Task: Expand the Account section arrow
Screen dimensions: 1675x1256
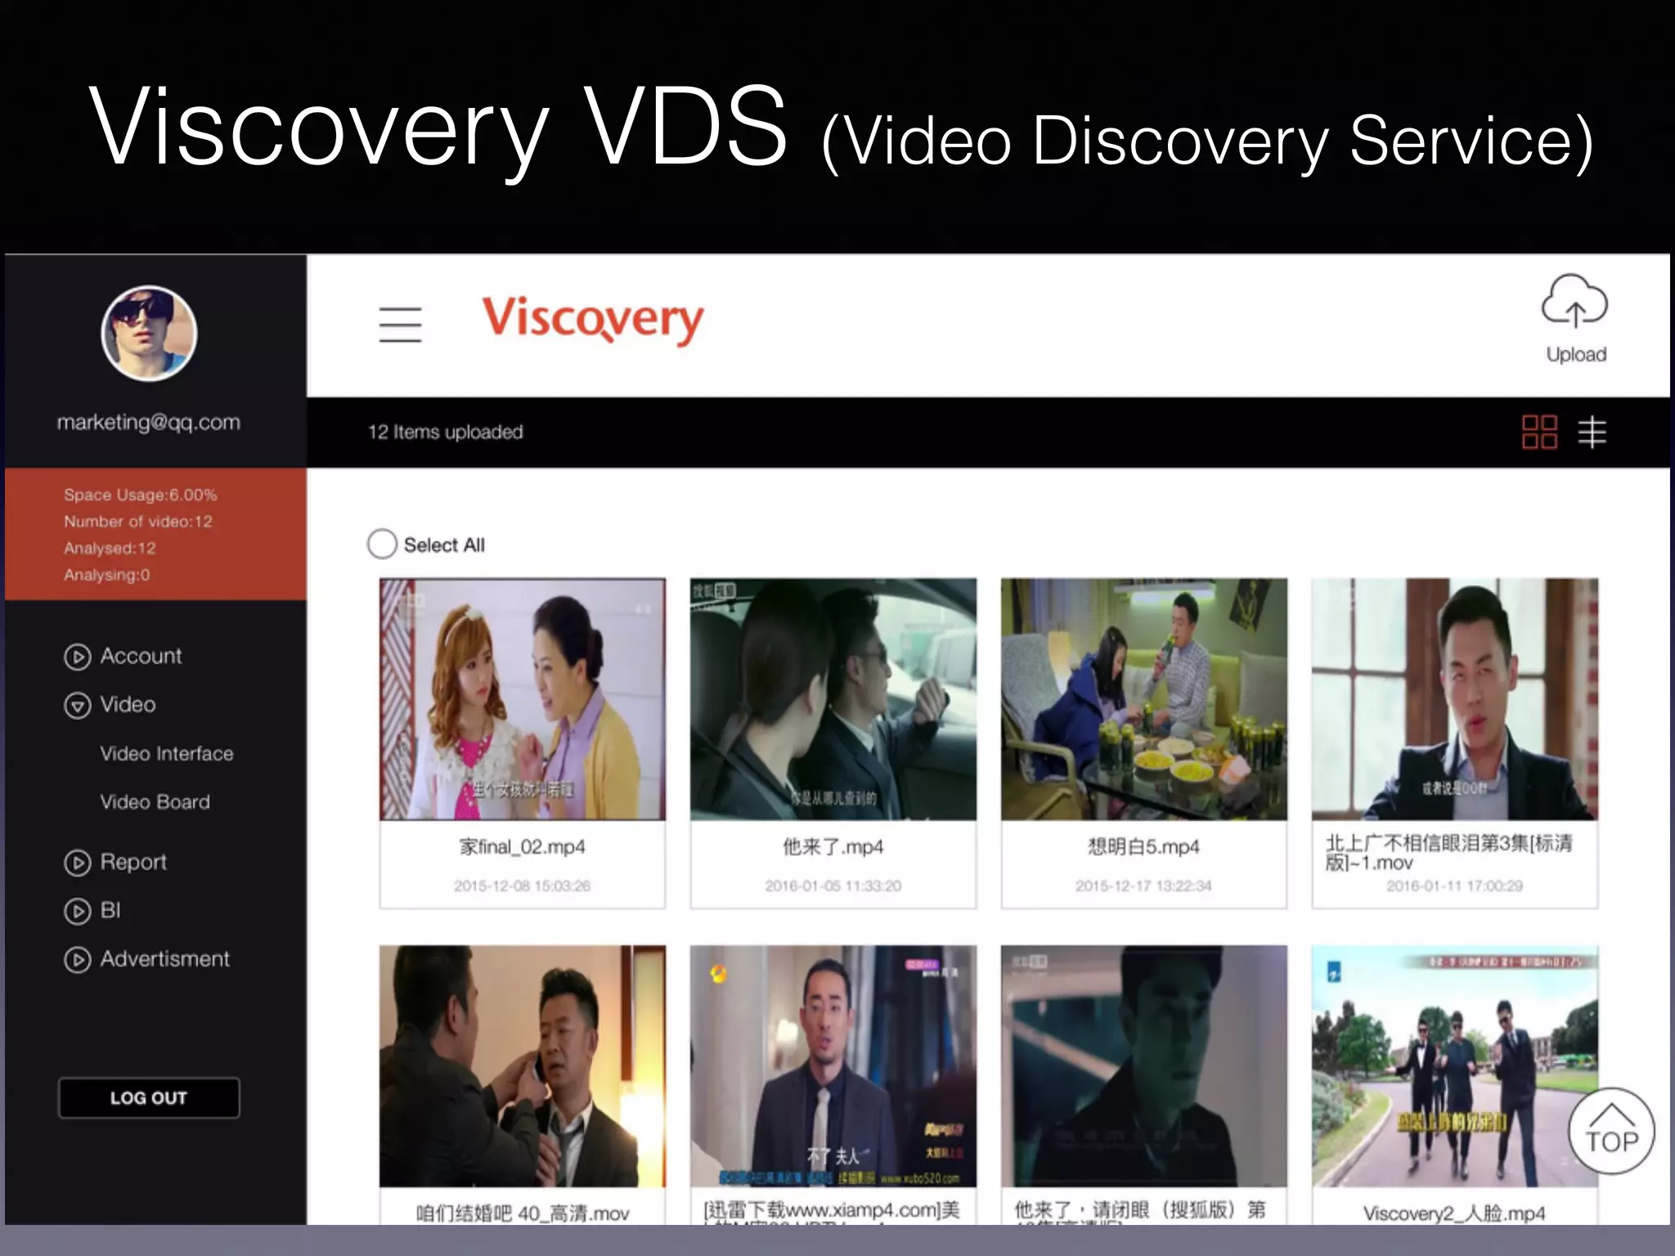Action: [x=78, y=657]
